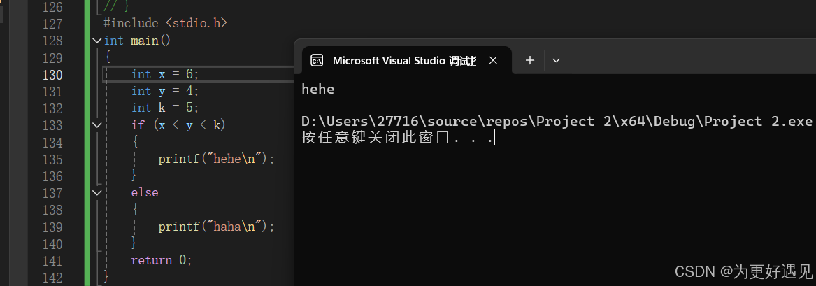Click the printf("haha\n") statement

[x=216, y=227]
